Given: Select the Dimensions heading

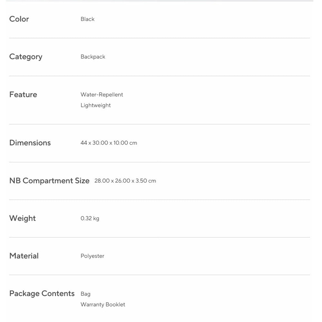Looking at the screenshot, I should (30, 143).
